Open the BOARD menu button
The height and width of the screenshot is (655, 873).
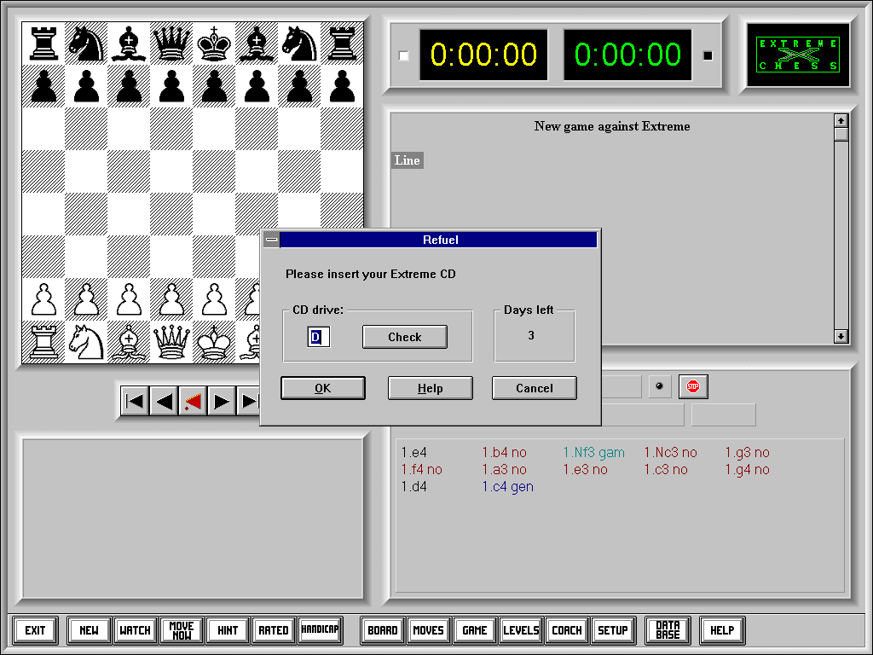coord(383,630)
